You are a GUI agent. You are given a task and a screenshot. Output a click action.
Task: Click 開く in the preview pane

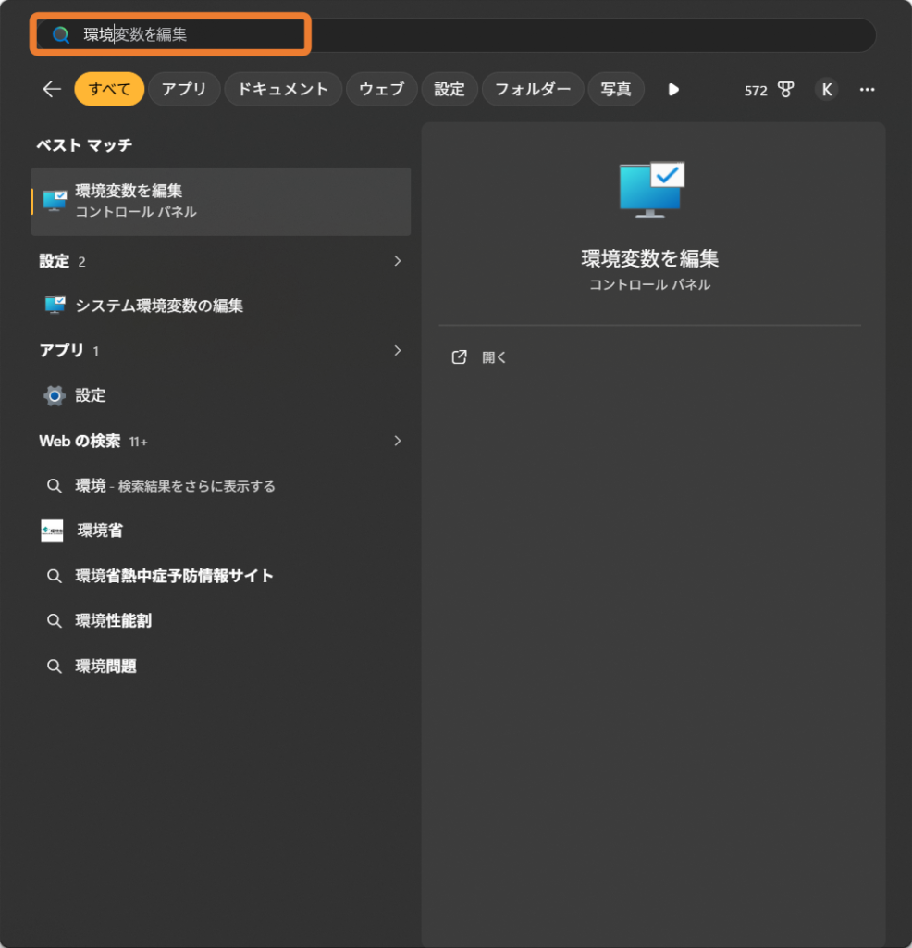click(494, 358)
